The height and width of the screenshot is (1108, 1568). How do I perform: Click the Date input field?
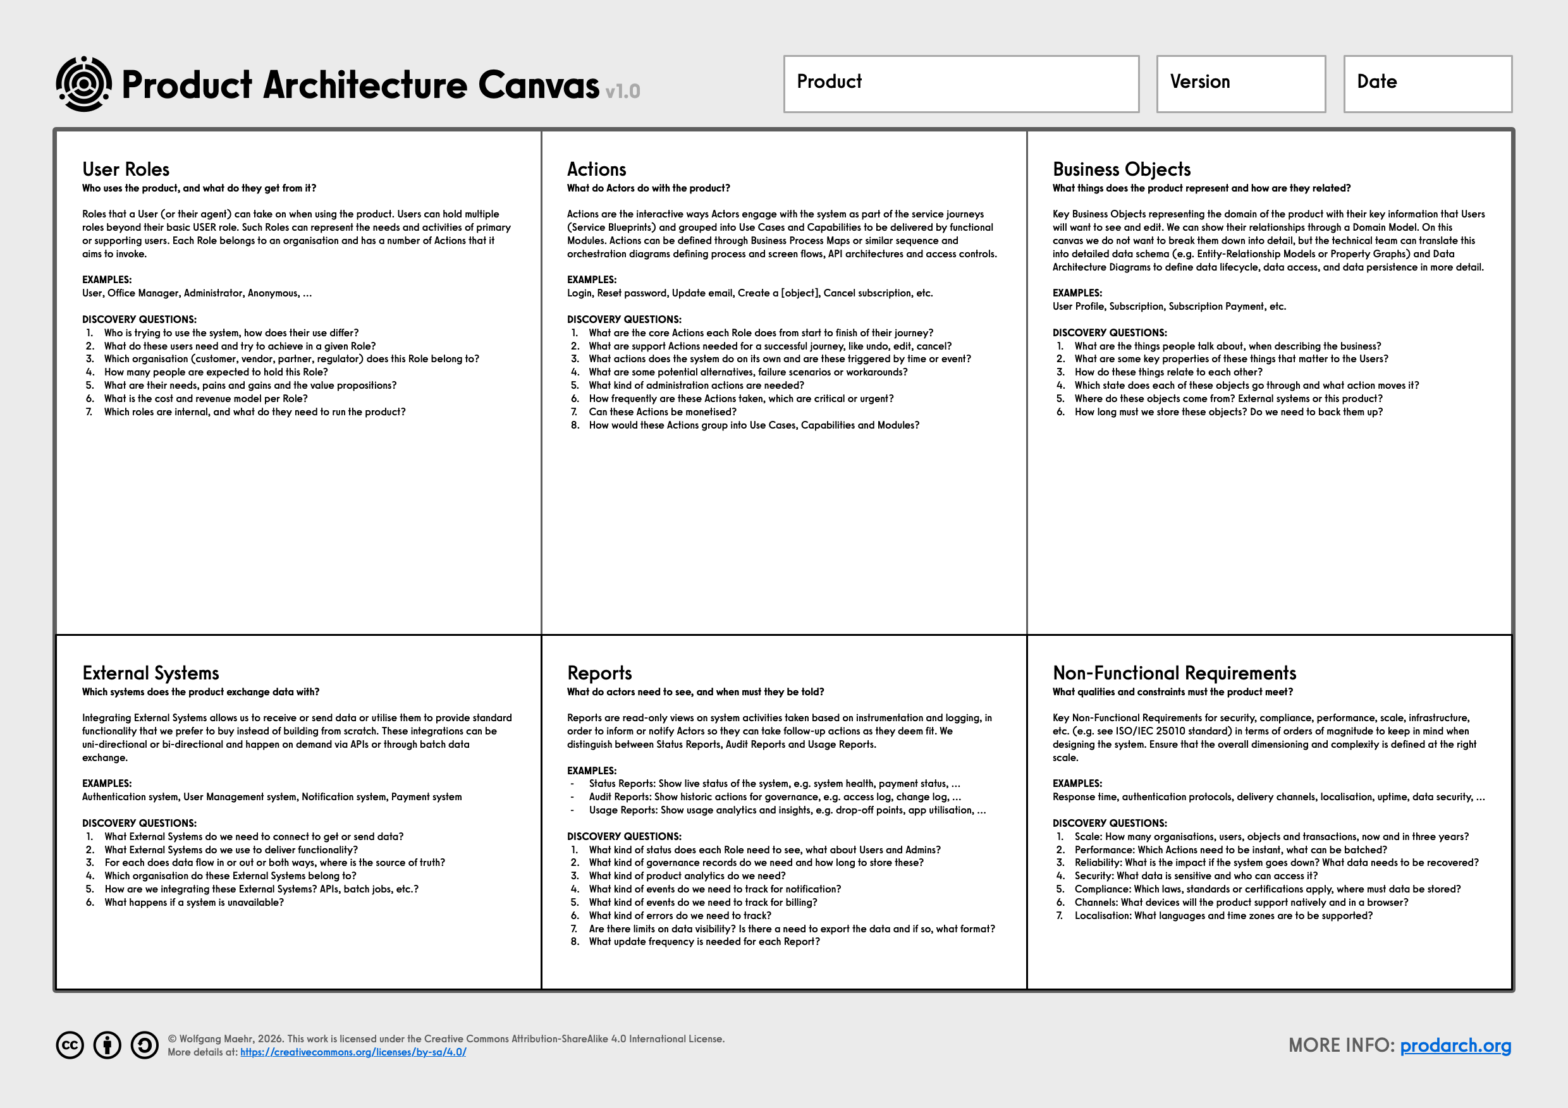(1427, 84)
